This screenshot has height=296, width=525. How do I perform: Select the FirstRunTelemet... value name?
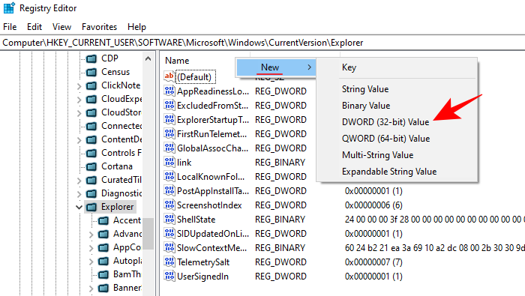[212, 134]
